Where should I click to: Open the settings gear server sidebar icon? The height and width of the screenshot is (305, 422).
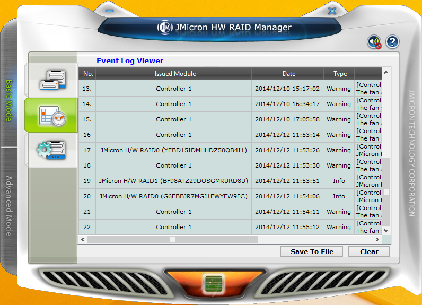(51, 150)
